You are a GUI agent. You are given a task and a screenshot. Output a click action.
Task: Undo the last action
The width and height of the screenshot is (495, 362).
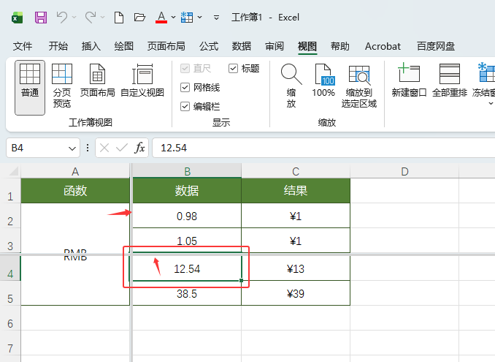(x=62, y=18)
